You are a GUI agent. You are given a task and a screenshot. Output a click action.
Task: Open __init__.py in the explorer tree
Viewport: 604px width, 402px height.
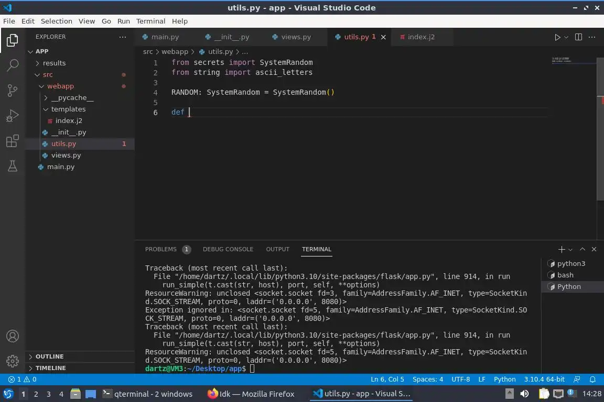[80, 132]
